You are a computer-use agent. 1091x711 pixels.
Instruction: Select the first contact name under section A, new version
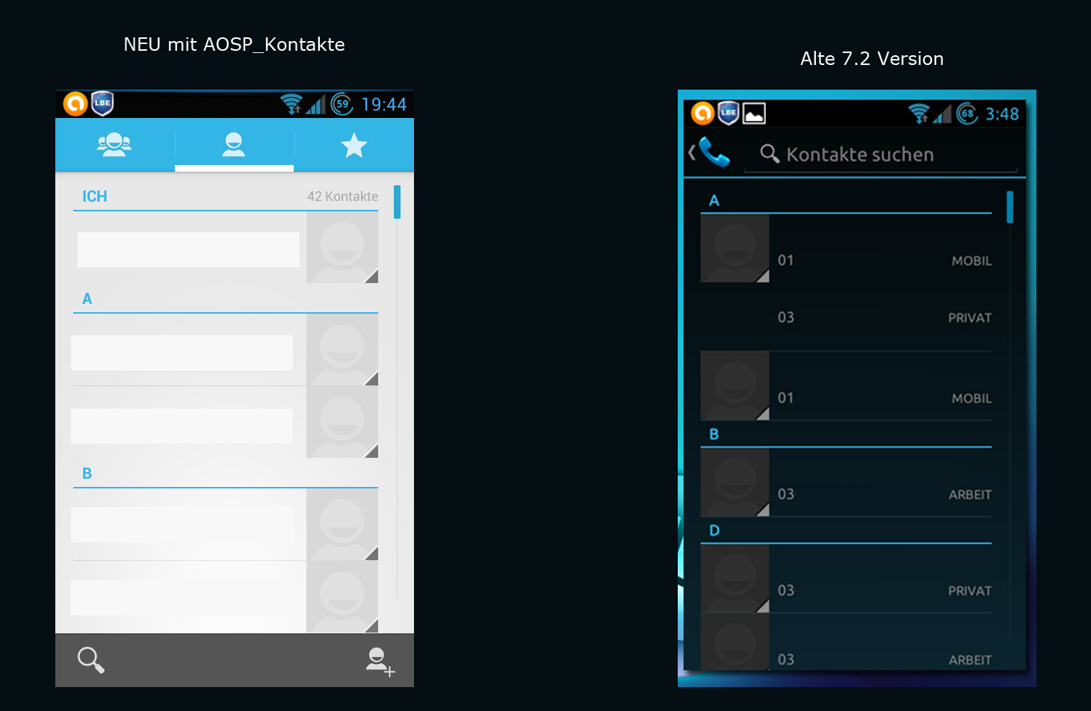click(182, 353)
